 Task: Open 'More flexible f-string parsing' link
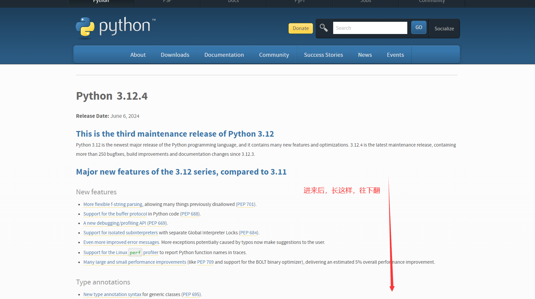click(x=113, y=204)
